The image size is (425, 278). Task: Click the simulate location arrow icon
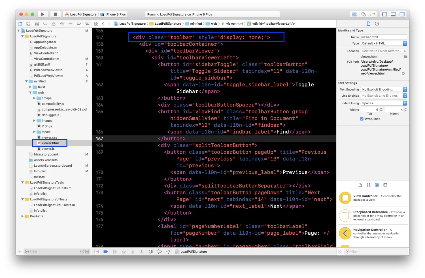(169, 252)
